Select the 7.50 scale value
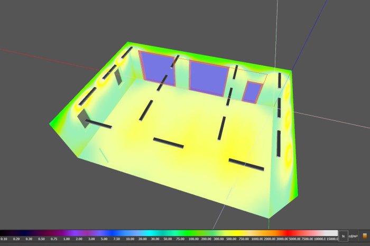370x246 pixels. [x=117, y=239]
